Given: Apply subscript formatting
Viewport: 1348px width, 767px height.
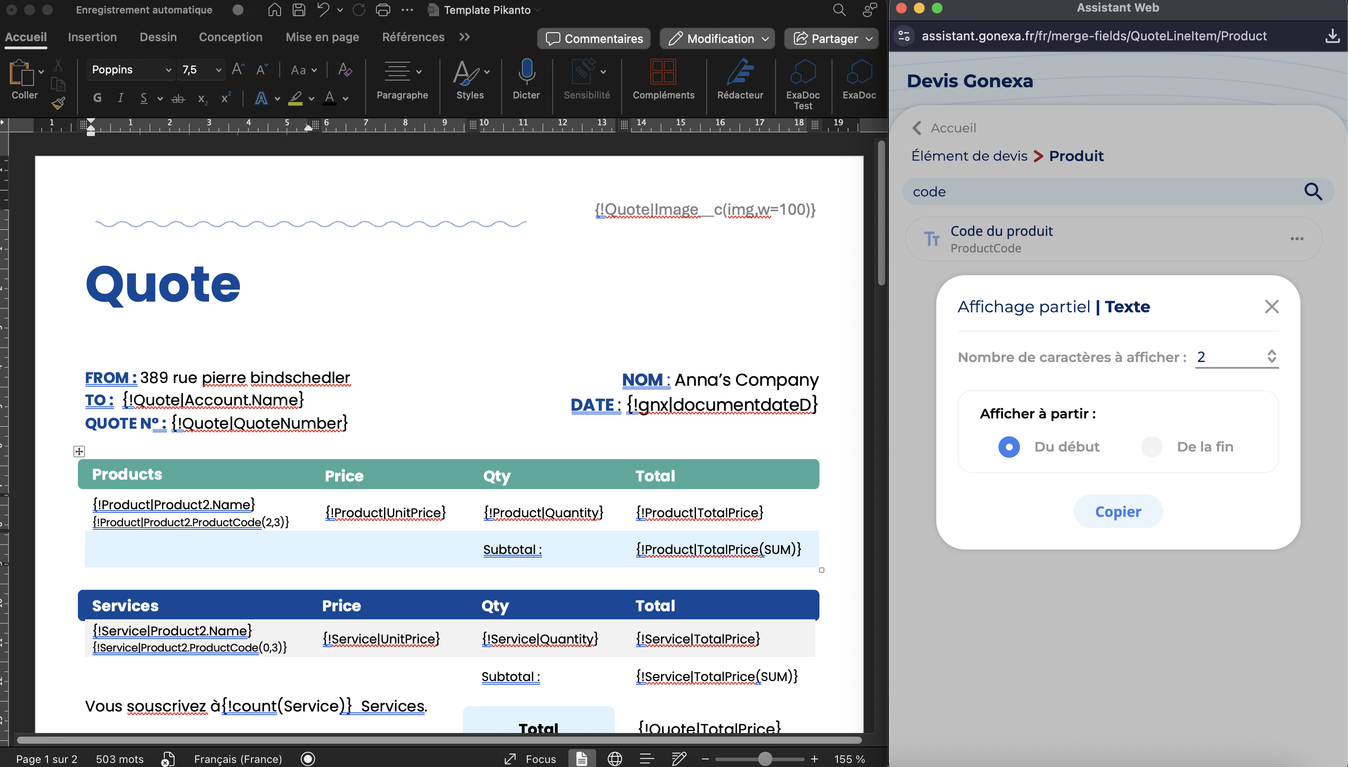Looking at the screenshot, I should coord(203,98).
